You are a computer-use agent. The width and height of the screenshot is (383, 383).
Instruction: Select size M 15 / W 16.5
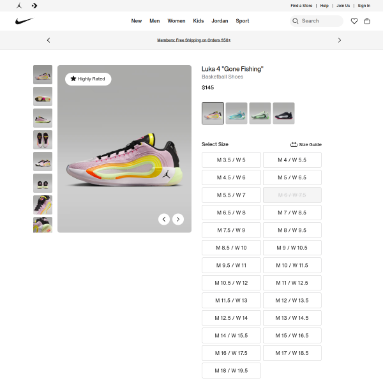pos(292,336)
